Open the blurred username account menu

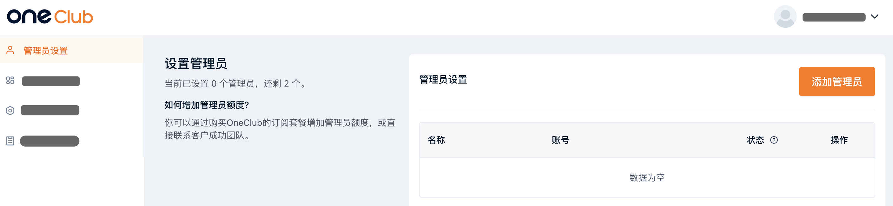pyautogui.click(x=834, y=17)
